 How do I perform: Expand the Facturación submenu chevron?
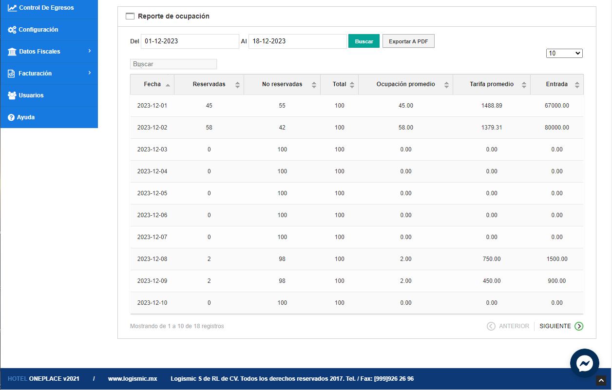[x=90, y=73]
